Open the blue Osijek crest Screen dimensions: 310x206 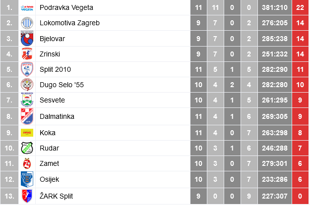(x=27, y=179)
